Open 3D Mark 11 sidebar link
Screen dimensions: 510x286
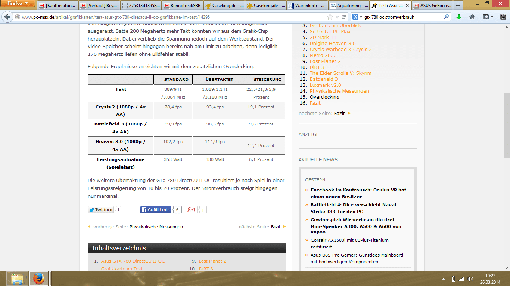point(323,37)
